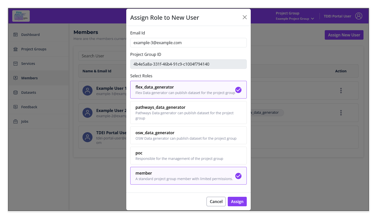377x219 pixels.
Task: Open the Services sidebar icon
Action: (15, 63)
